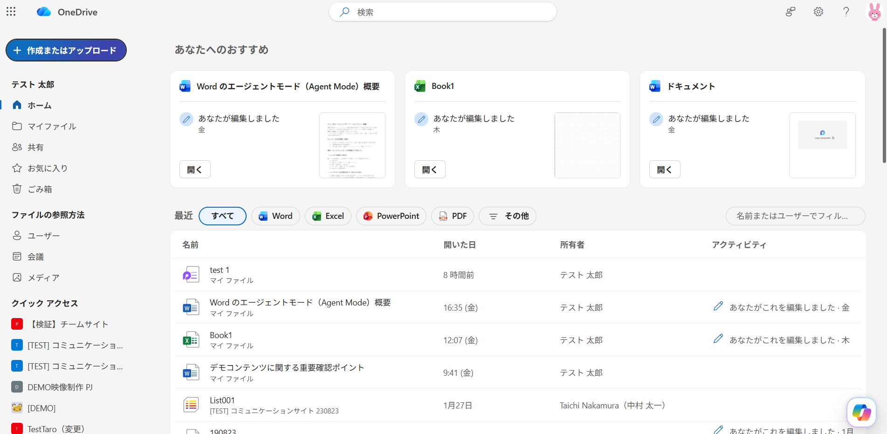This screenshot has height=434, width=887.
Task: Click the Copilot floating icon
Action: 861,412
